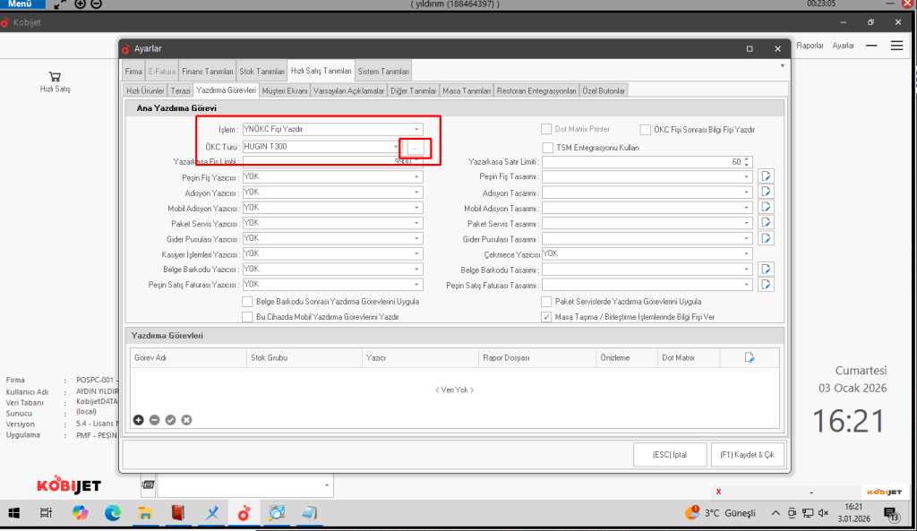Screen dimensions: 917x531
Task: Click the add row plus icon under Yazdırma Görevleri
Action: pos(138,419)
